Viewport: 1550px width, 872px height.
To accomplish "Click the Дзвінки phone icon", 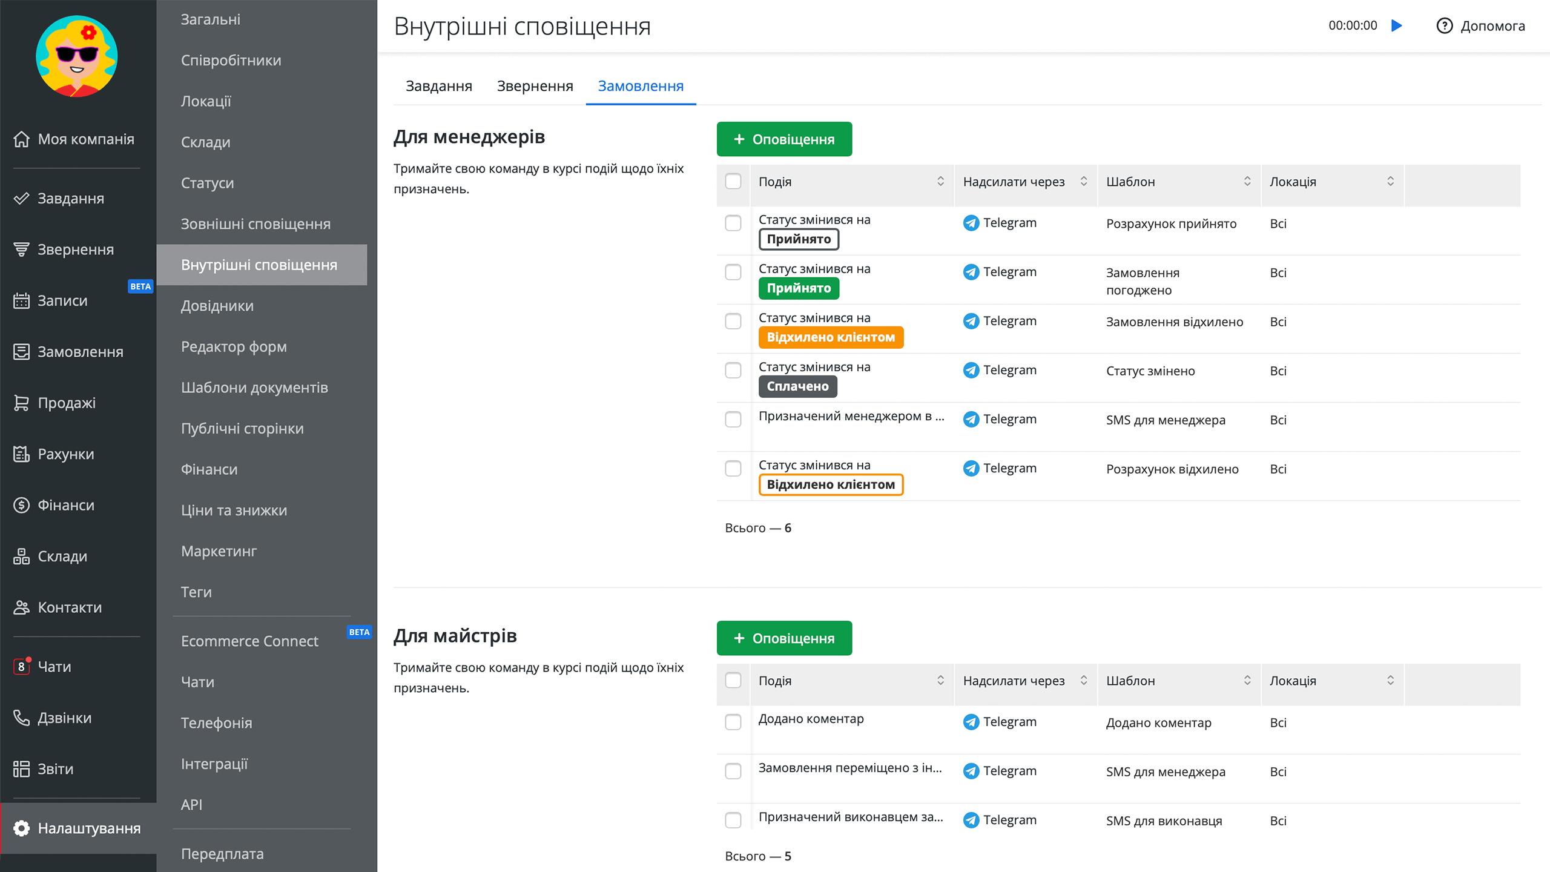I will coord(22,718).
